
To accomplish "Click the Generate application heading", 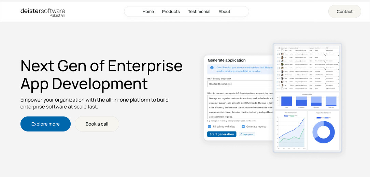I will (227, 60).
